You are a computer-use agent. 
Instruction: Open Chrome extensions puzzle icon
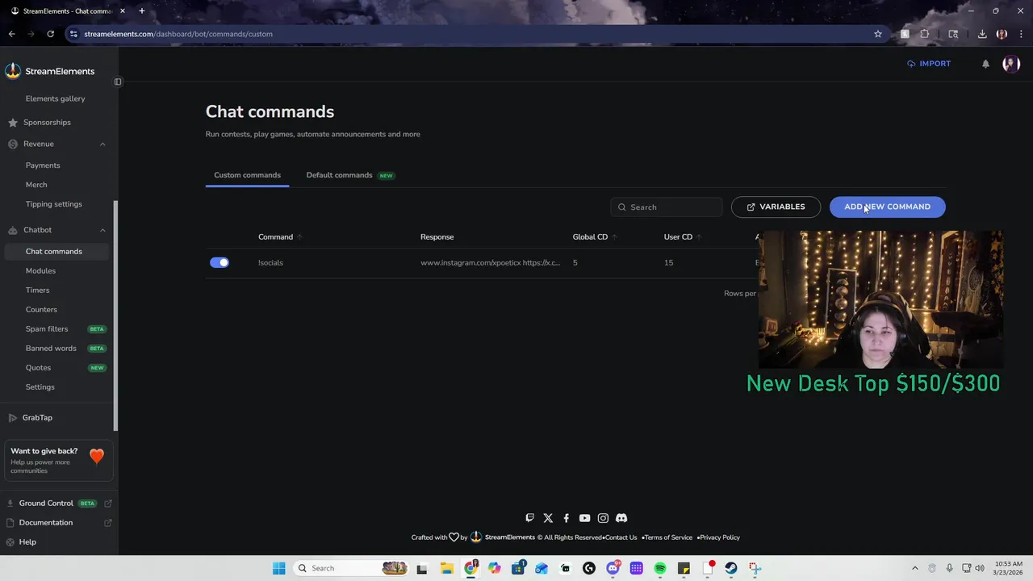[x=925, y=34]
